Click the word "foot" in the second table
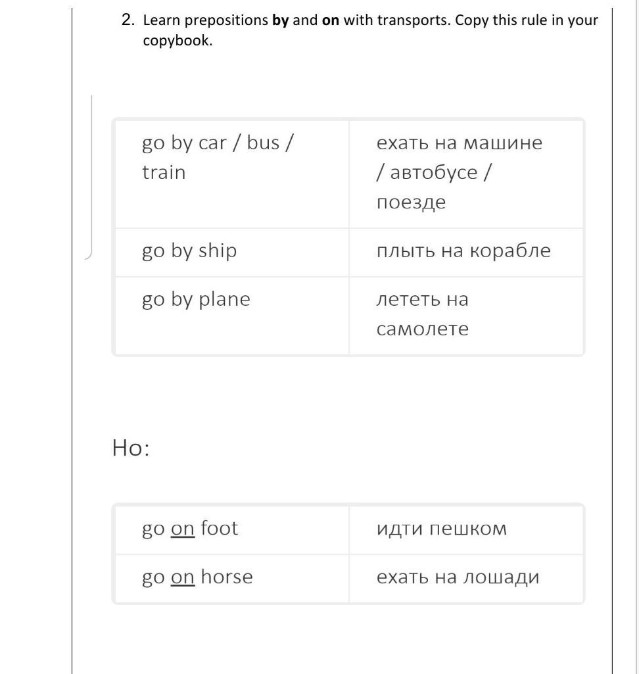The height and width of the screenshot is (674, 639). pos(220,529)
